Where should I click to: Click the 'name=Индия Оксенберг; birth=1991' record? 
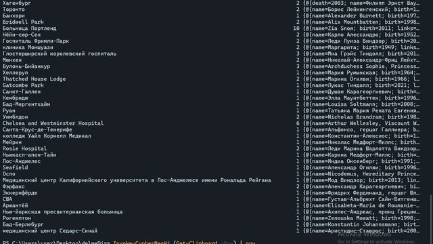[361, 161]
